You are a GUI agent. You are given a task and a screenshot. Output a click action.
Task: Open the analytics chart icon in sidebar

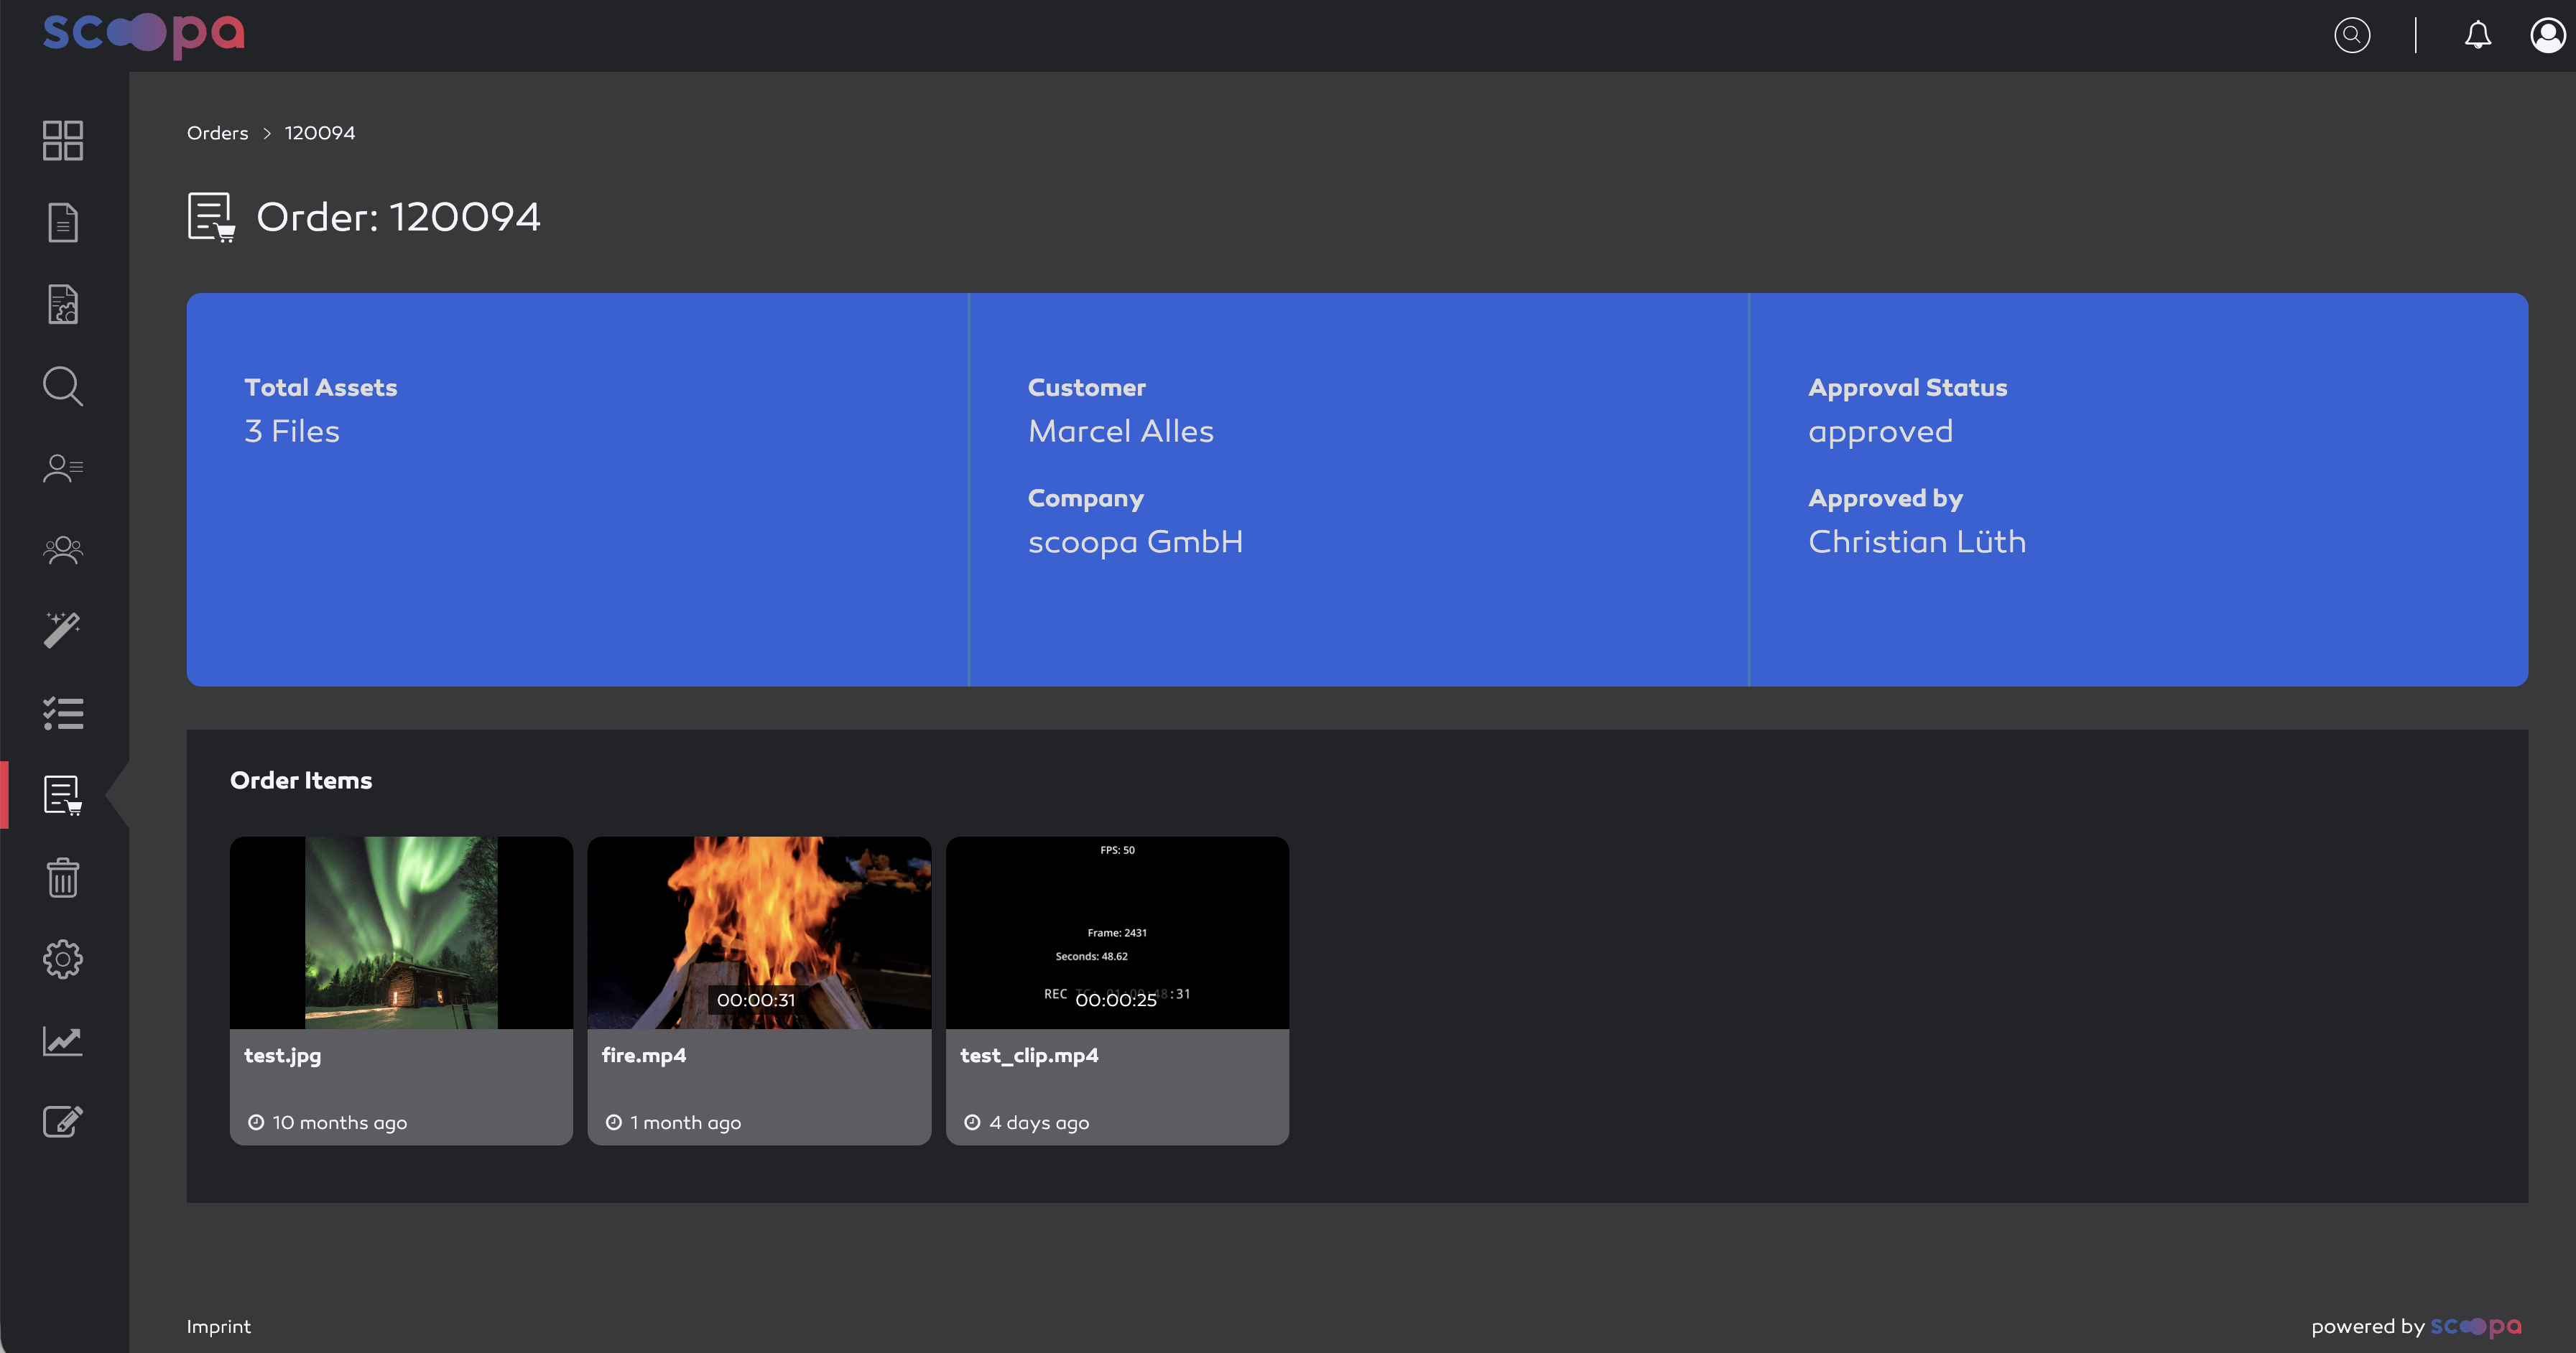pos(63,1041)
